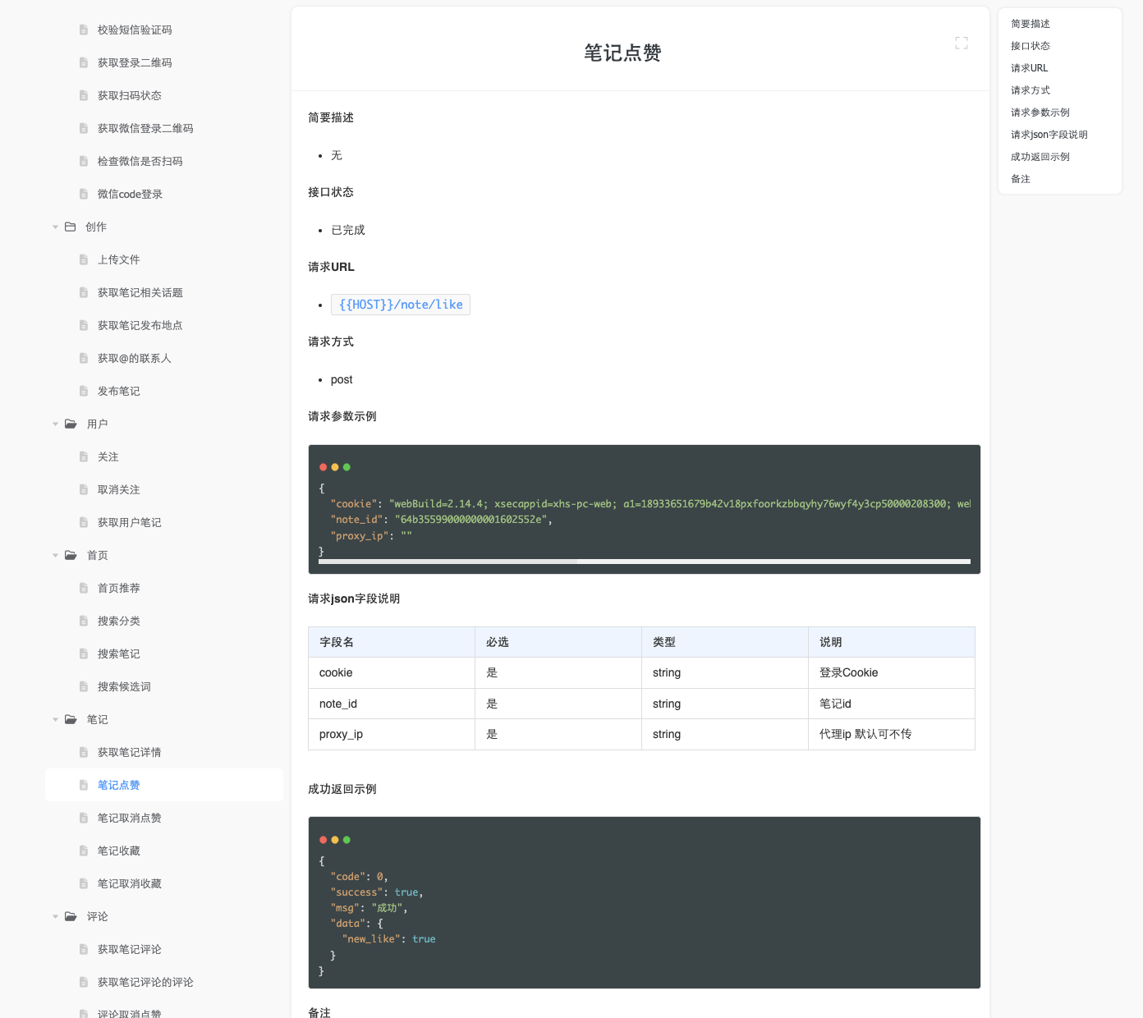Click the 代理ip 默认可不传 cell

point(892,735)
